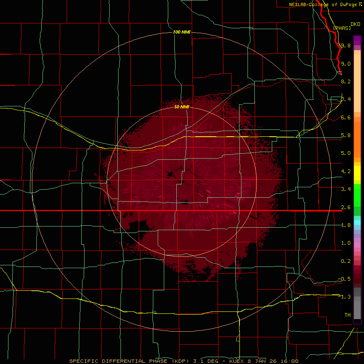Click the DKD label above the color bar
The width and height of the screenshot is (364, 364).
[356, 24]
